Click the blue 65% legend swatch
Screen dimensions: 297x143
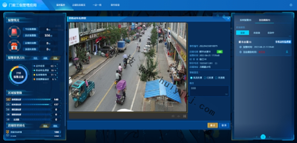pos(34,66)
